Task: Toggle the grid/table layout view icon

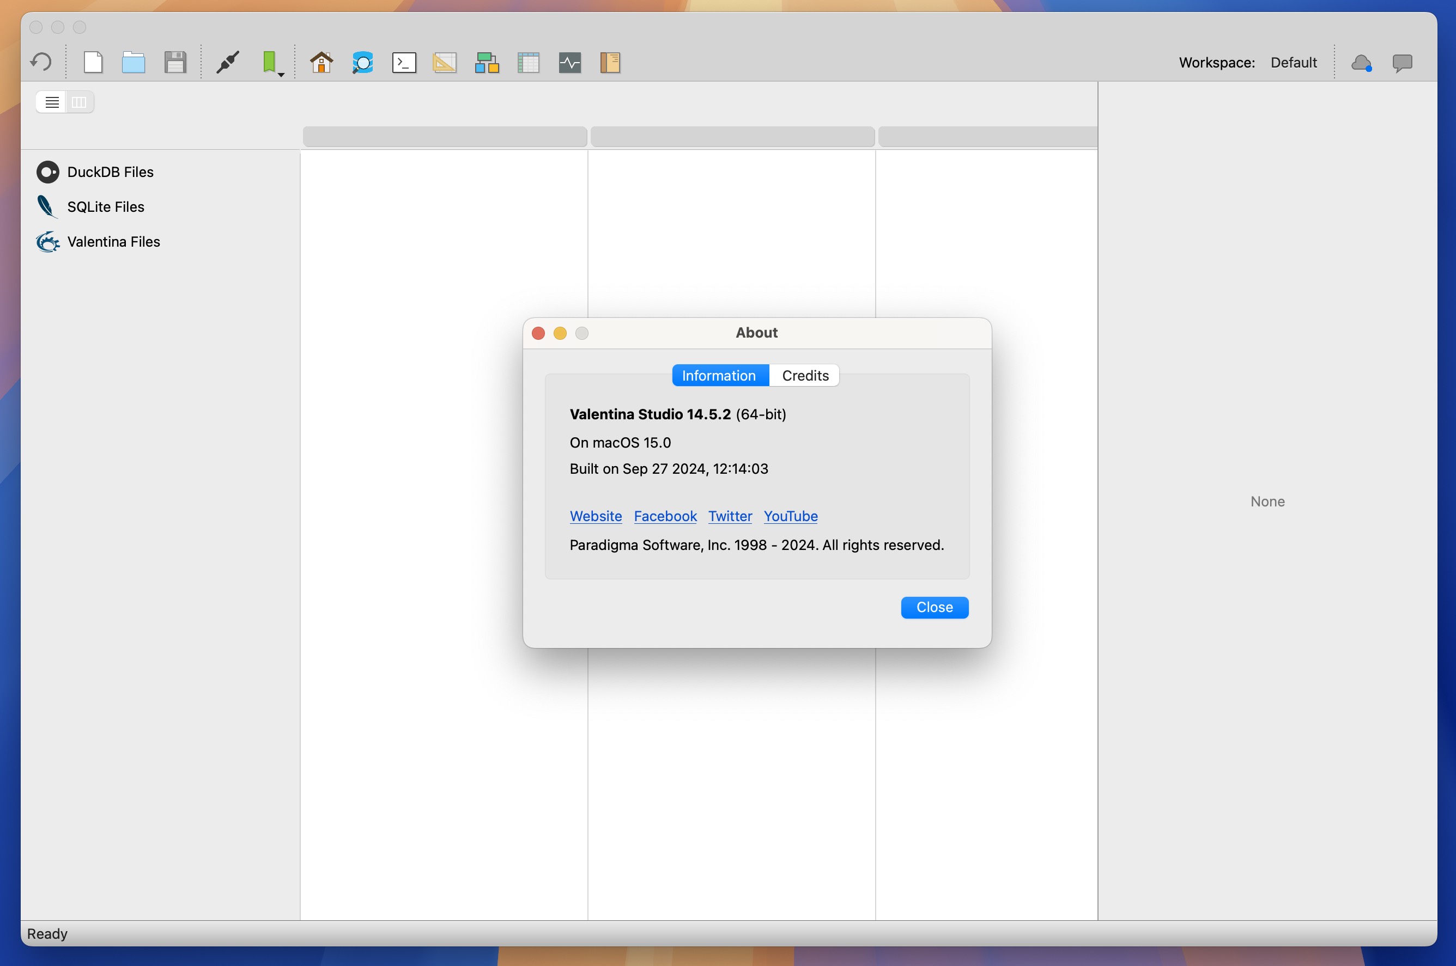Action: [x=80, y=101]
